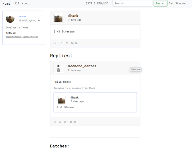Open the All menu item
Viewport: 192px width, 151px height.
tap(17, 3)
